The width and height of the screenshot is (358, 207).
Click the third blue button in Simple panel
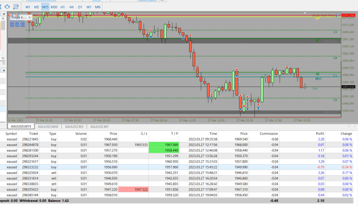pyautogui.click(x=22, y=25)
